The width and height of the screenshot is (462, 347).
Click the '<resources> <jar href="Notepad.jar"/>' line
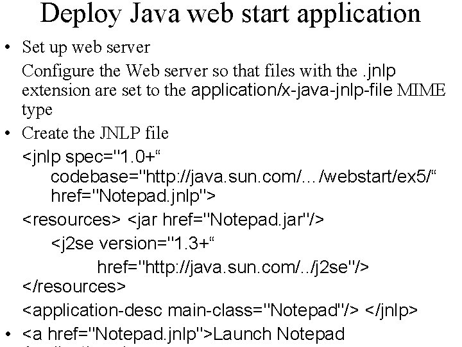pyautogui.click(x=173, y=220)
